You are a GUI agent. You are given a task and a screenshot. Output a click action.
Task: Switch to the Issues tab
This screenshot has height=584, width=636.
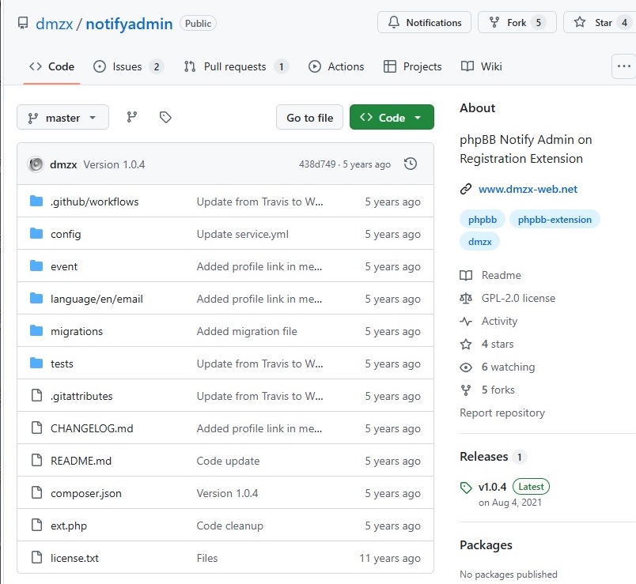[128, 66]
